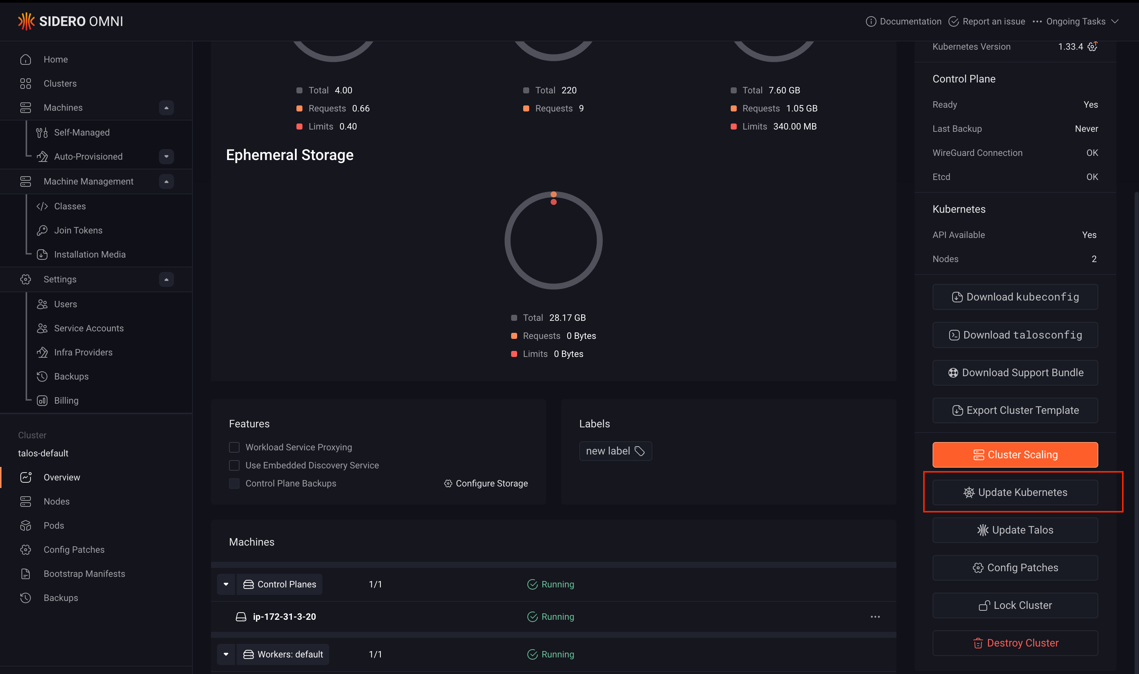Click the Infra Providers icon

(x=42, y=352)
